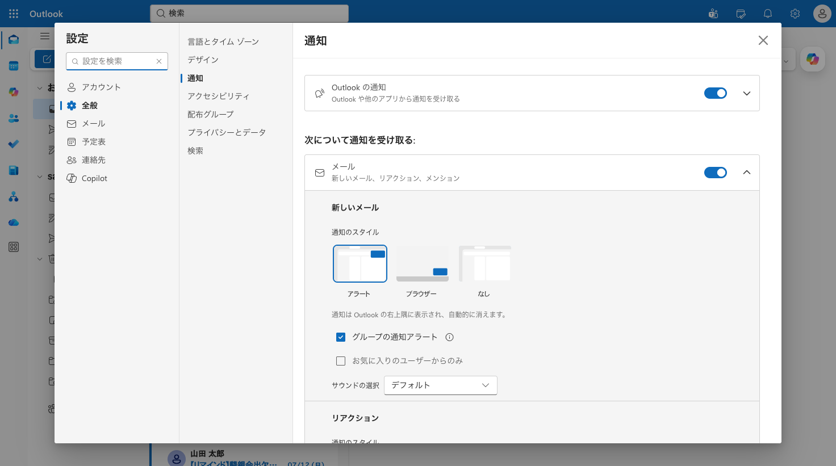
Task: Open the org chart app icon
Action: pyautogui.click(x=14, y=197)
